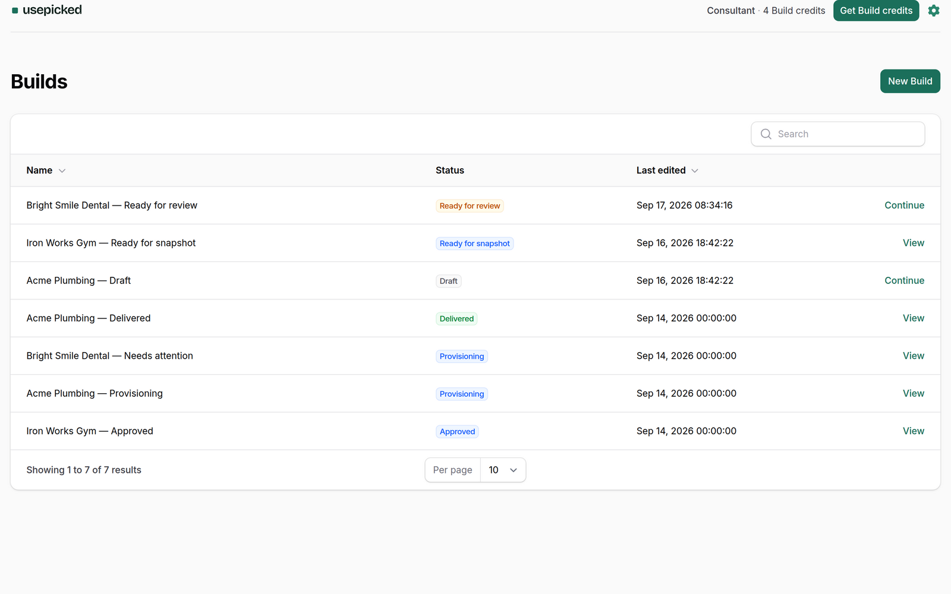Image resolution: width=951 pixels, height=594 pixels.
Task: Click the Ready for review status badge
Action: click(x=470, y=206)
